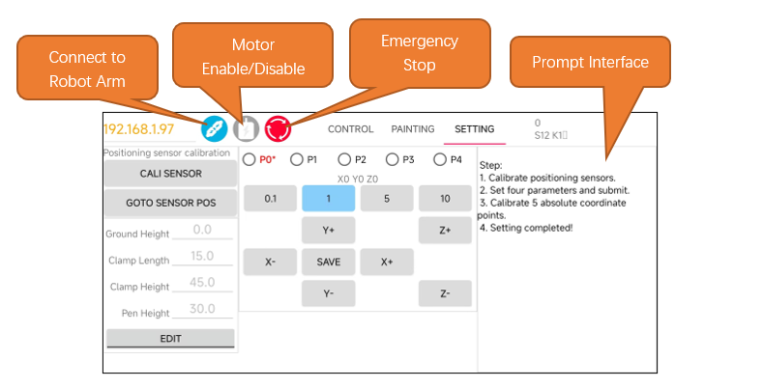Select the P0 radio button
763x388 pixels.
click(x=249, y=159)
